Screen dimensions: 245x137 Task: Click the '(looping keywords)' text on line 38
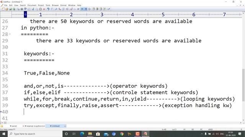point(207,99)
